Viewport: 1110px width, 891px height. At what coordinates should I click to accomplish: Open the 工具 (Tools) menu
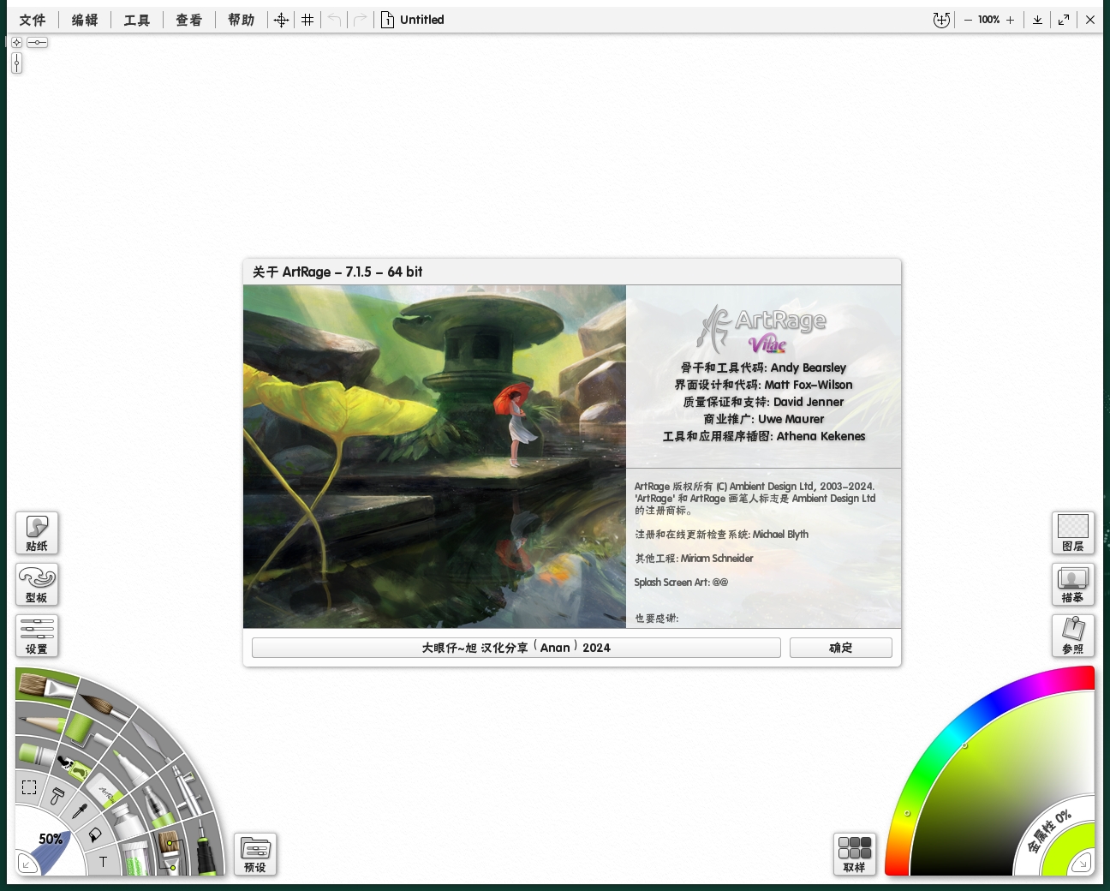click(137, 20)
